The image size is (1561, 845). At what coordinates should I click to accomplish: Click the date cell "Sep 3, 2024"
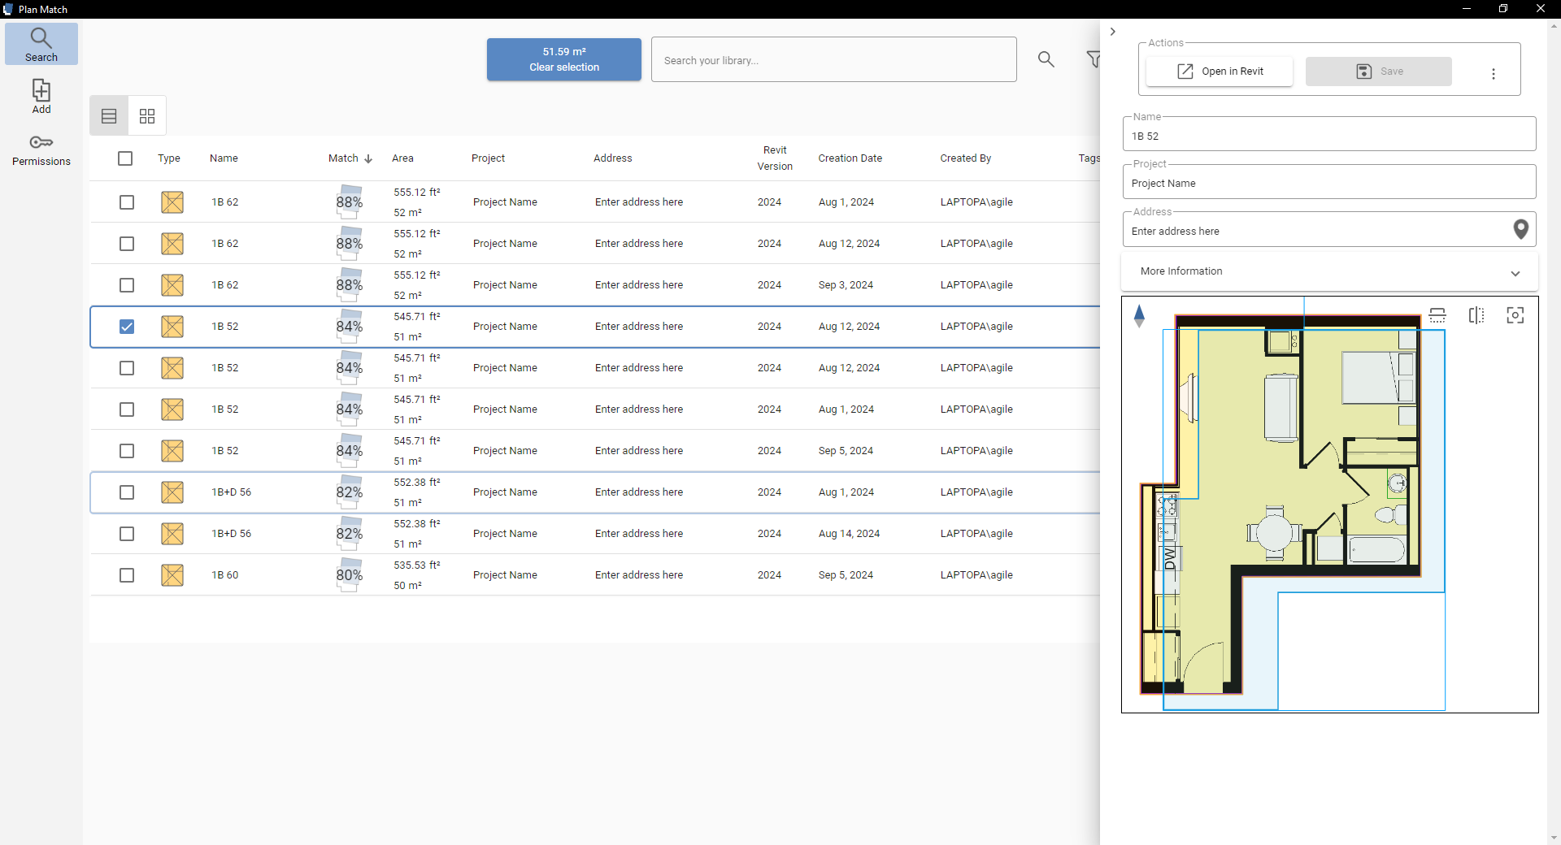click(x=846, y=285)
